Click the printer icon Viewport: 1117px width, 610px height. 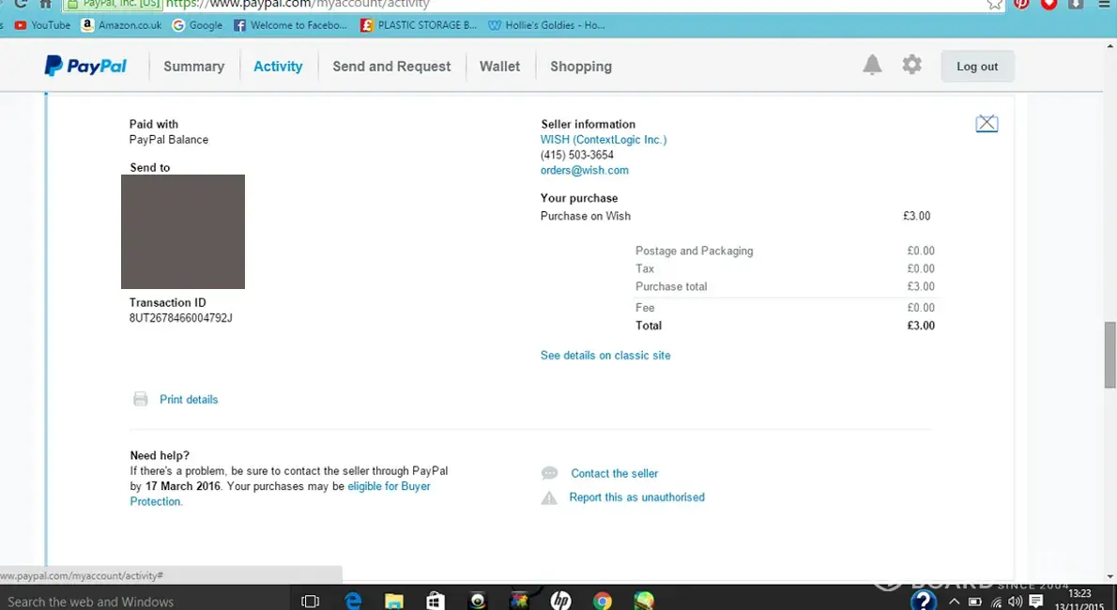[141, 400]
